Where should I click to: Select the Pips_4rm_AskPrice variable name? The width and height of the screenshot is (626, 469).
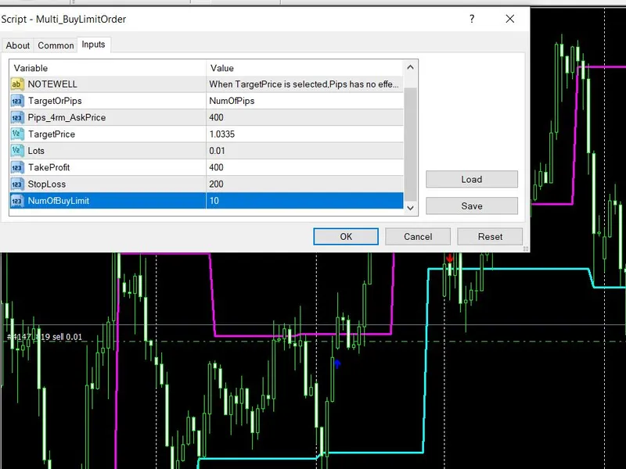(67, 118)
